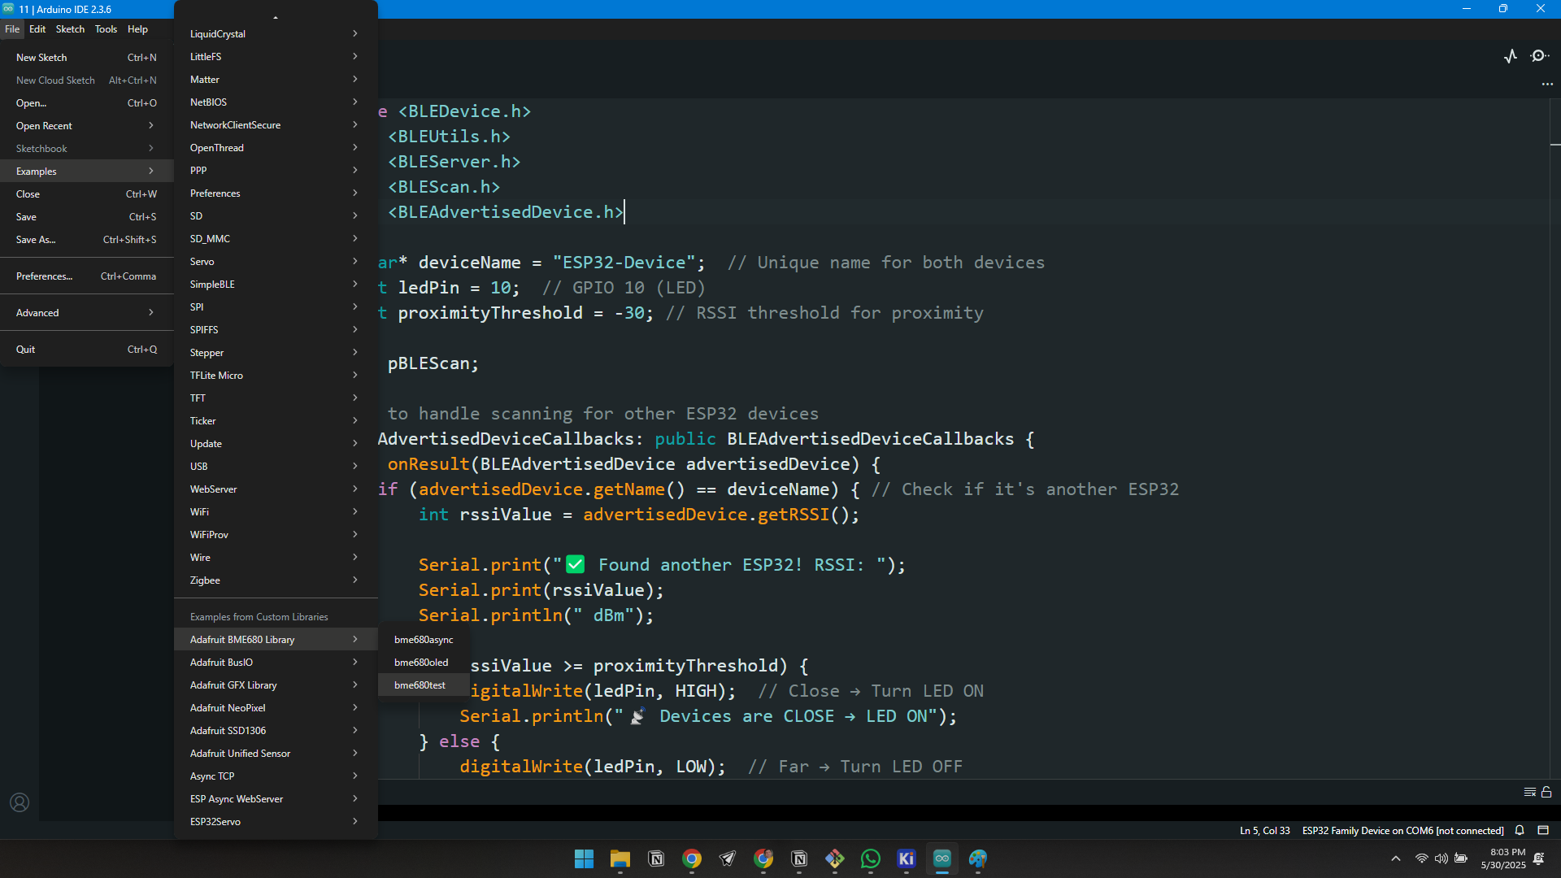Open the Sketch menu
This screenshot has width=1561, height=878.
[70, 29]
